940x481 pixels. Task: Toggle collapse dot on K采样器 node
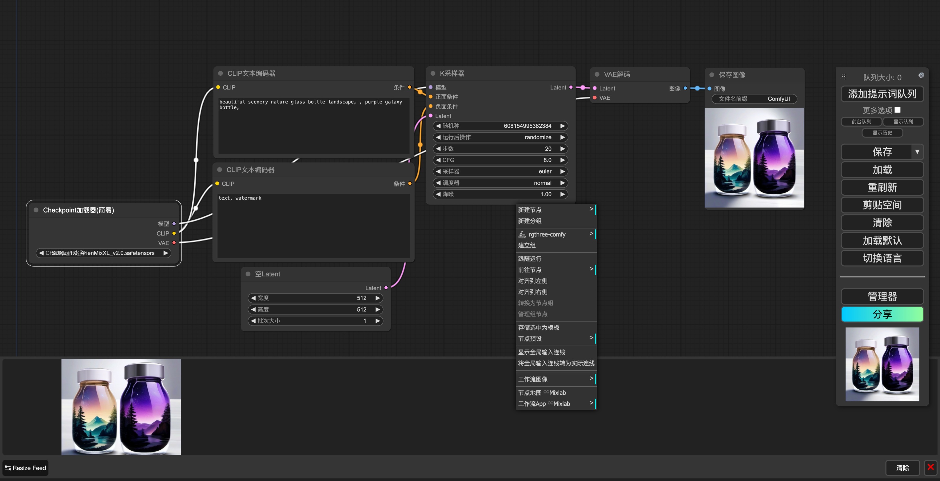coord(433,73)
